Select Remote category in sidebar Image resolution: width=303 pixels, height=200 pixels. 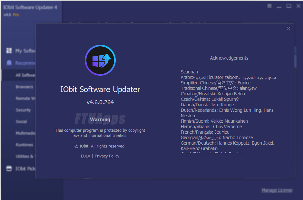tap(25, 99)
